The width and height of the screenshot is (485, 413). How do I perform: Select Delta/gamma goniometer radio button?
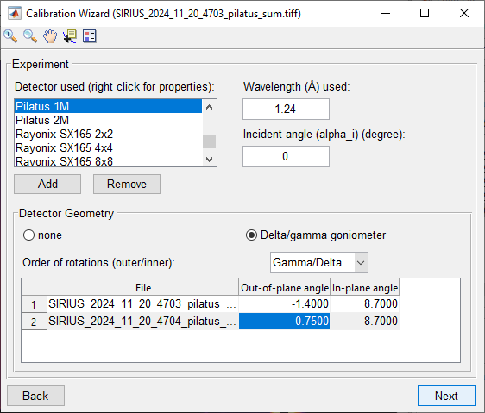[251, 235]
